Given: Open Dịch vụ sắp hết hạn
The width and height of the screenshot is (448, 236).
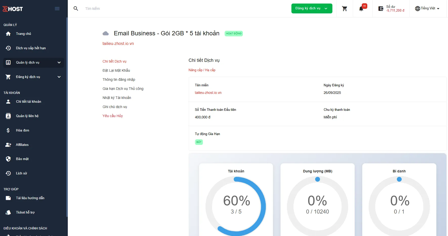Looking at the screenshot, I should point(31,48).
